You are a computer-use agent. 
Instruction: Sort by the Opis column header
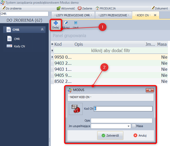click(x=109, y=44)
